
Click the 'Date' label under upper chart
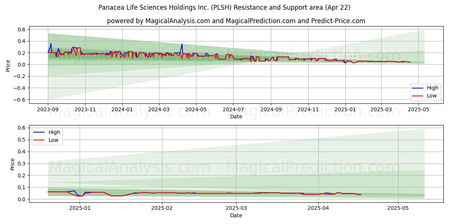(236, 116)
